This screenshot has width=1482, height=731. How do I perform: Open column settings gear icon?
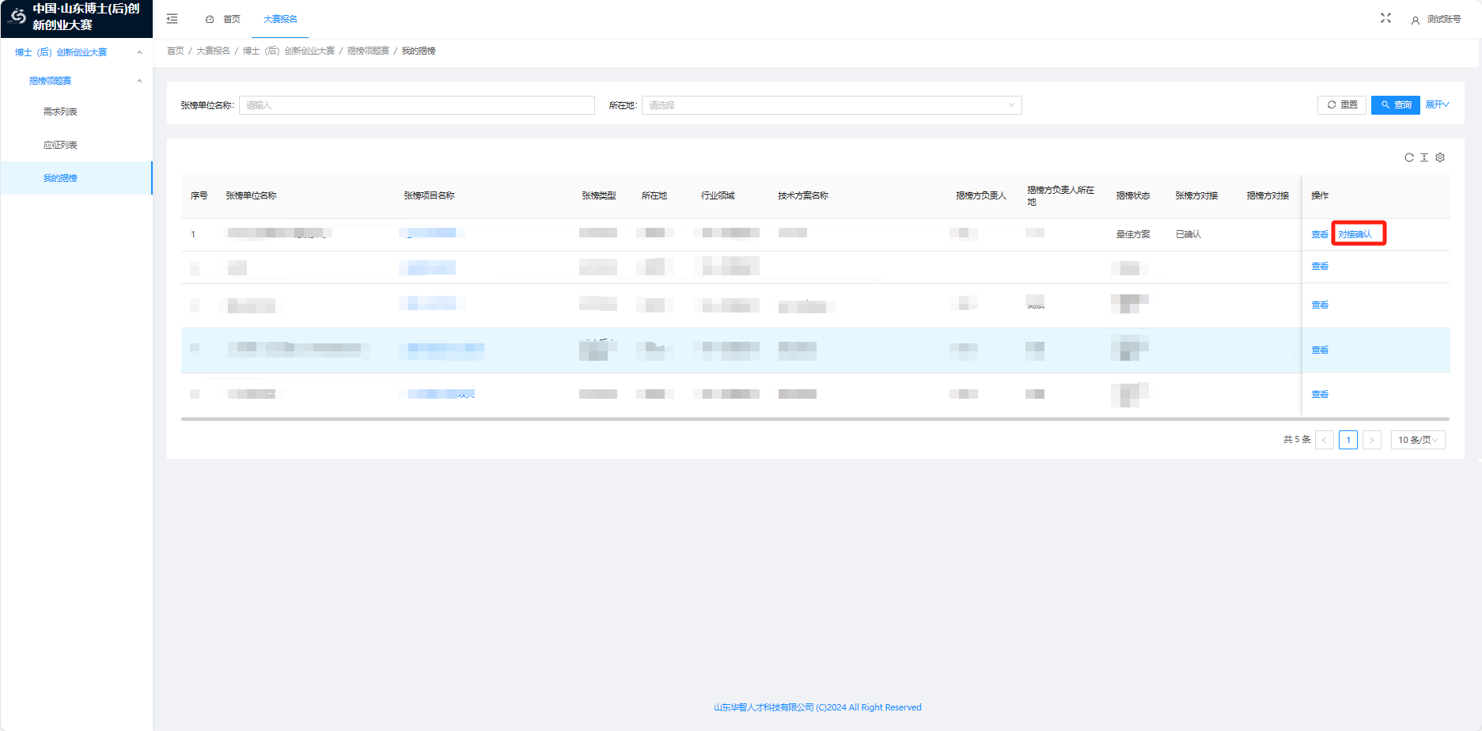pyautogui.click(x=1440, y=157)
